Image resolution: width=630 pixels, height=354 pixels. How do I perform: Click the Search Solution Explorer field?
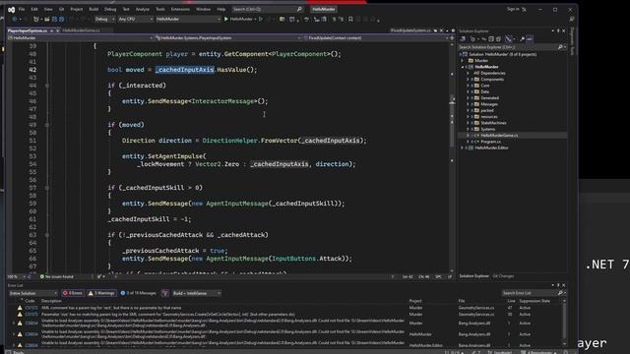tap(512, 47)
